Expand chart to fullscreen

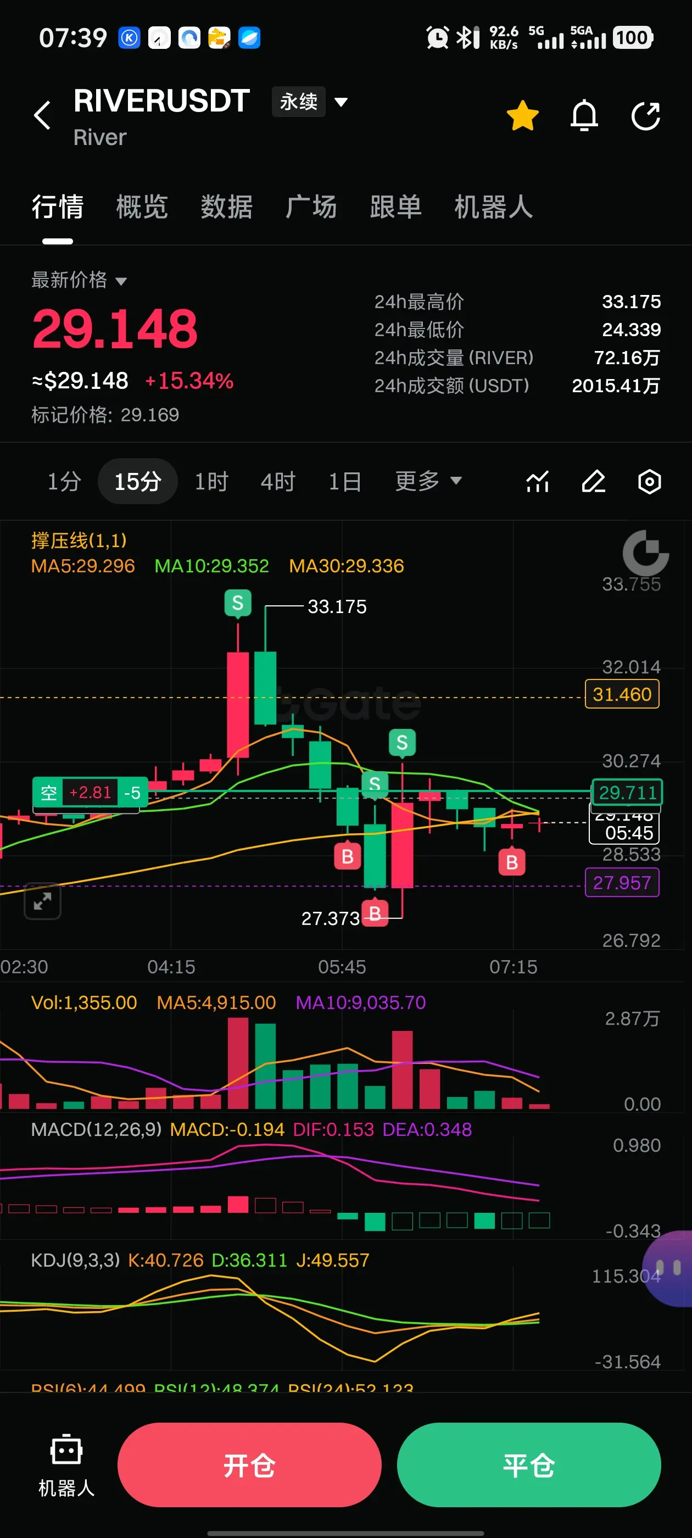pos(42,901)
